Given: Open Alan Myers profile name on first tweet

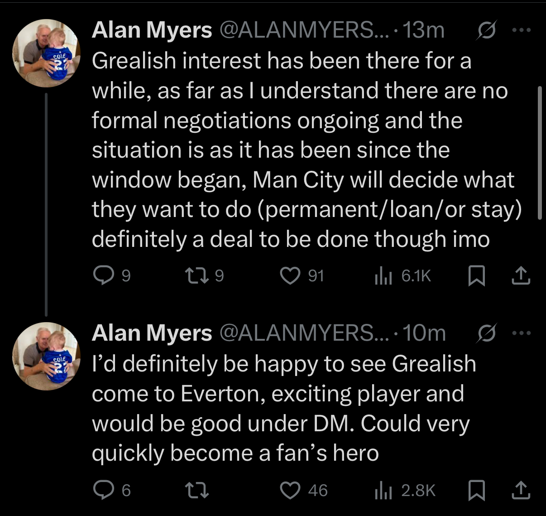Looking at the screenshot, I should [x=152, y=30].
